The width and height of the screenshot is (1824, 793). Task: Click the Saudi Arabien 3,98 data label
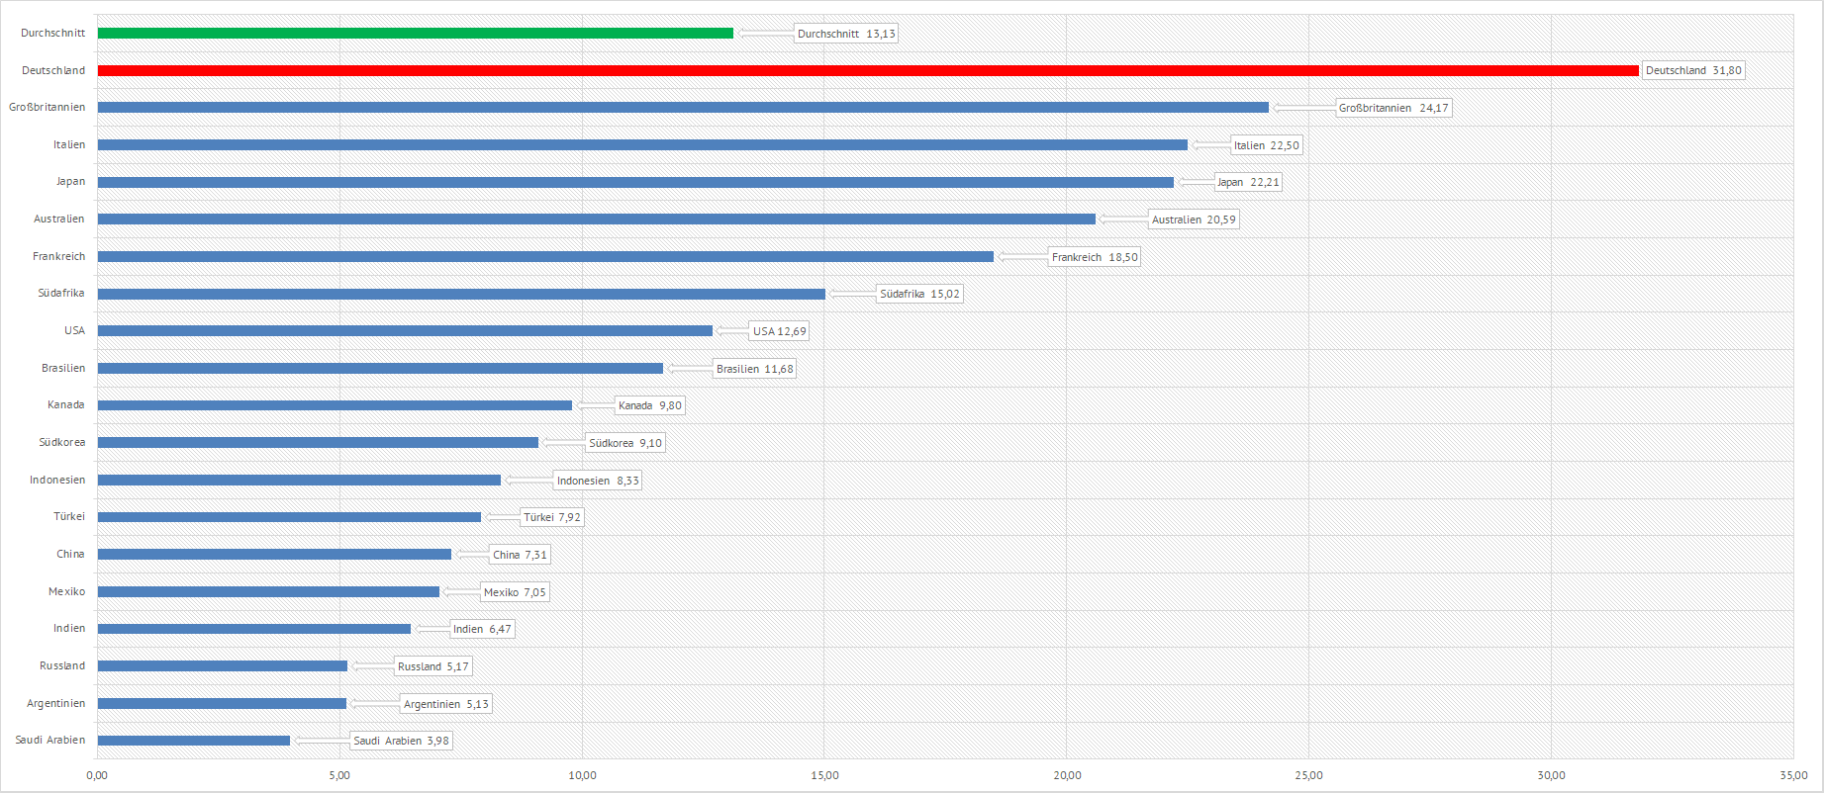pos(401,741)
